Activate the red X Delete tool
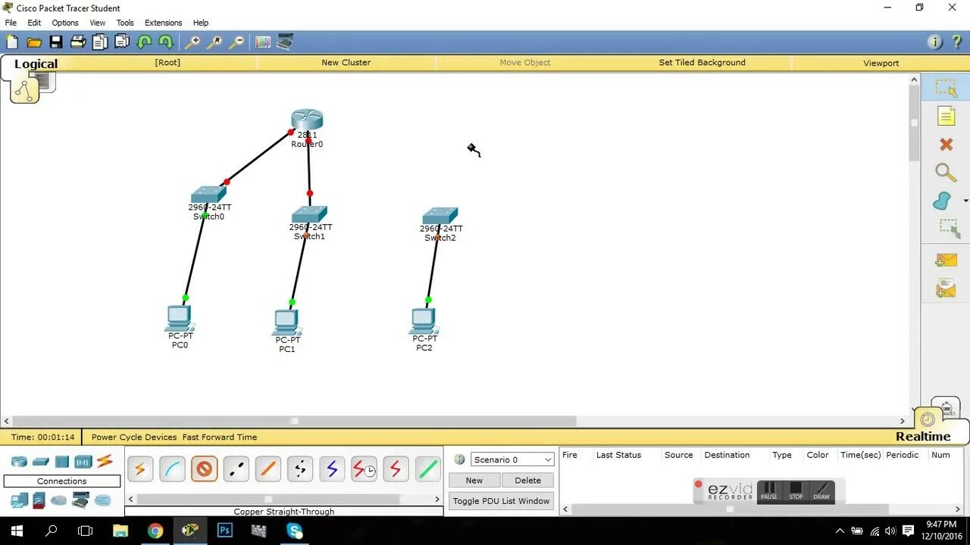This screenshot has width=970, height=545. [946, 144]
